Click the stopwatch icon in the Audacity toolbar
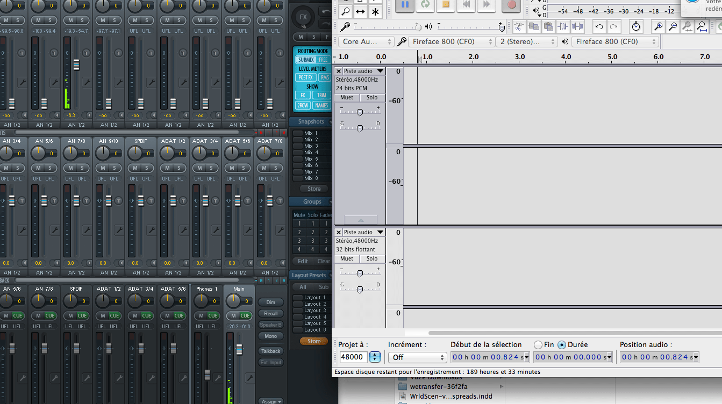 (636, 26)
